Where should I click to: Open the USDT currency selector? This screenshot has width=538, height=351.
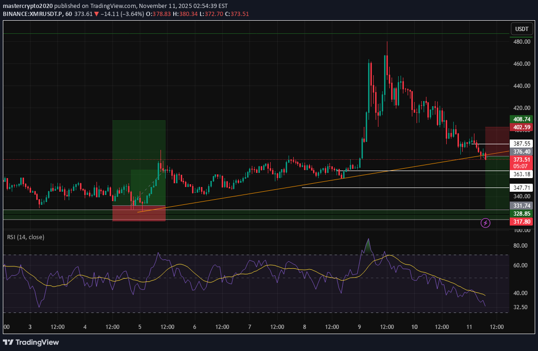[522, 29]
